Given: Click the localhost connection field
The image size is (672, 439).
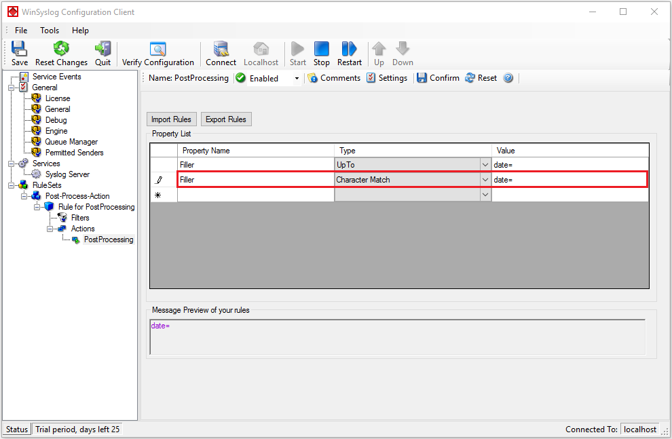Looking at the screenshot, I should (640, 430).
